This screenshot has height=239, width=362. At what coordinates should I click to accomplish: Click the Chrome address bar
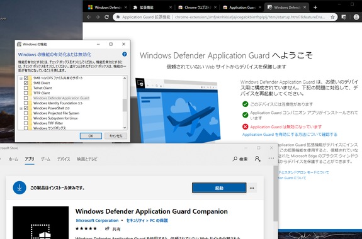225,17
